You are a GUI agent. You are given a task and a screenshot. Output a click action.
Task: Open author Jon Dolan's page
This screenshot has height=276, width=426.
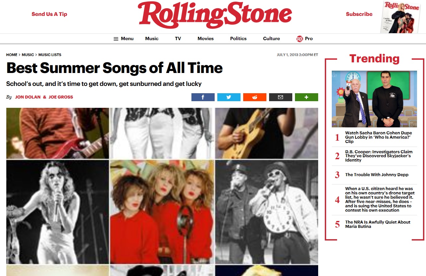coord(28,97)
